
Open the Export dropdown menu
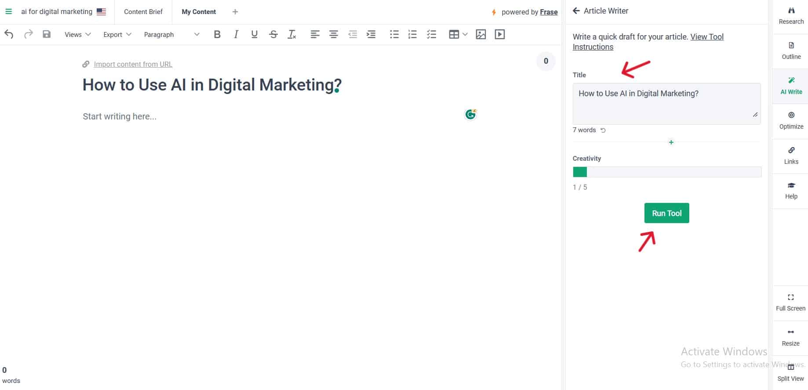click(x=117, y=35)
